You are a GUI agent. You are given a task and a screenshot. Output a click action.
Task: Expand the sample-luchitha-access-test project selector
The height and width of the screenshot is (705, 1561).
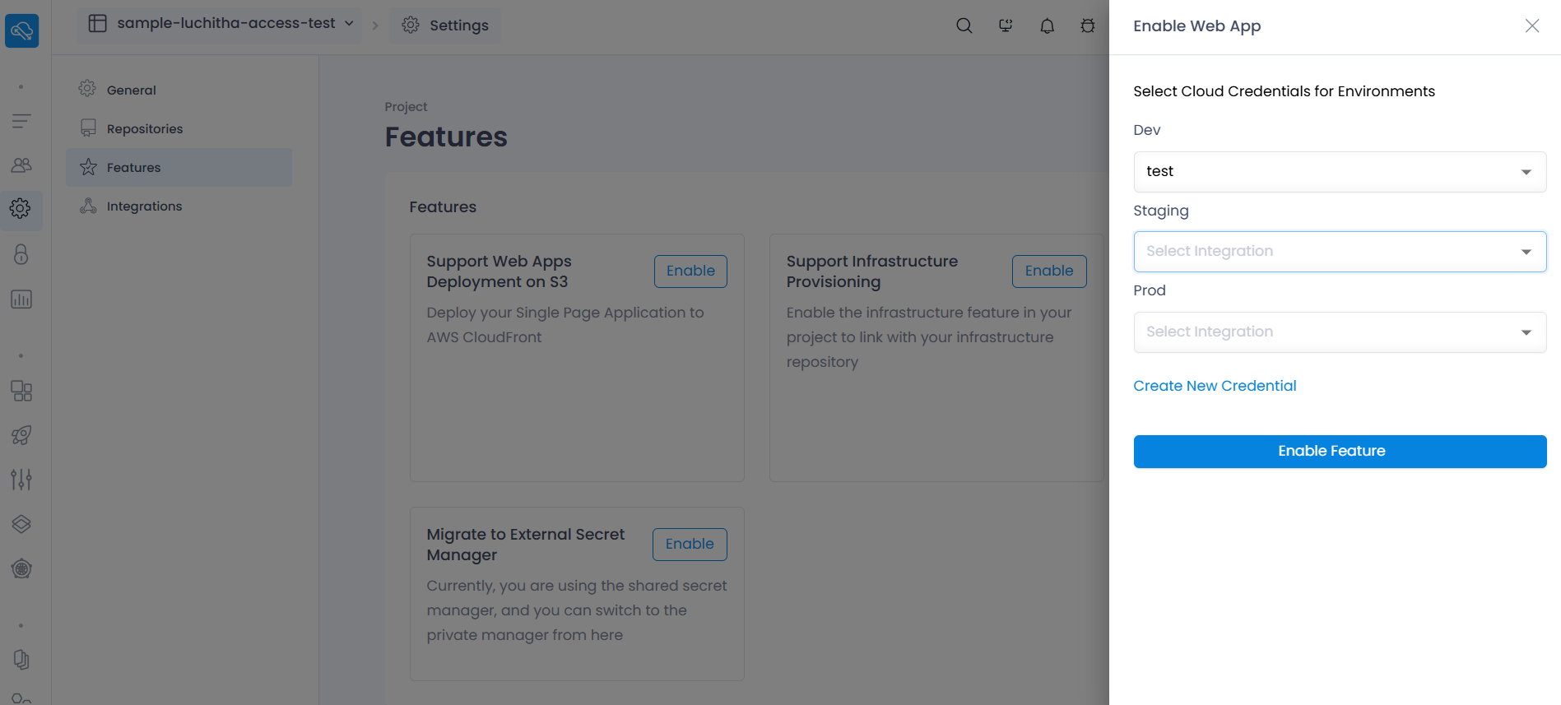(x=221, y=24)
